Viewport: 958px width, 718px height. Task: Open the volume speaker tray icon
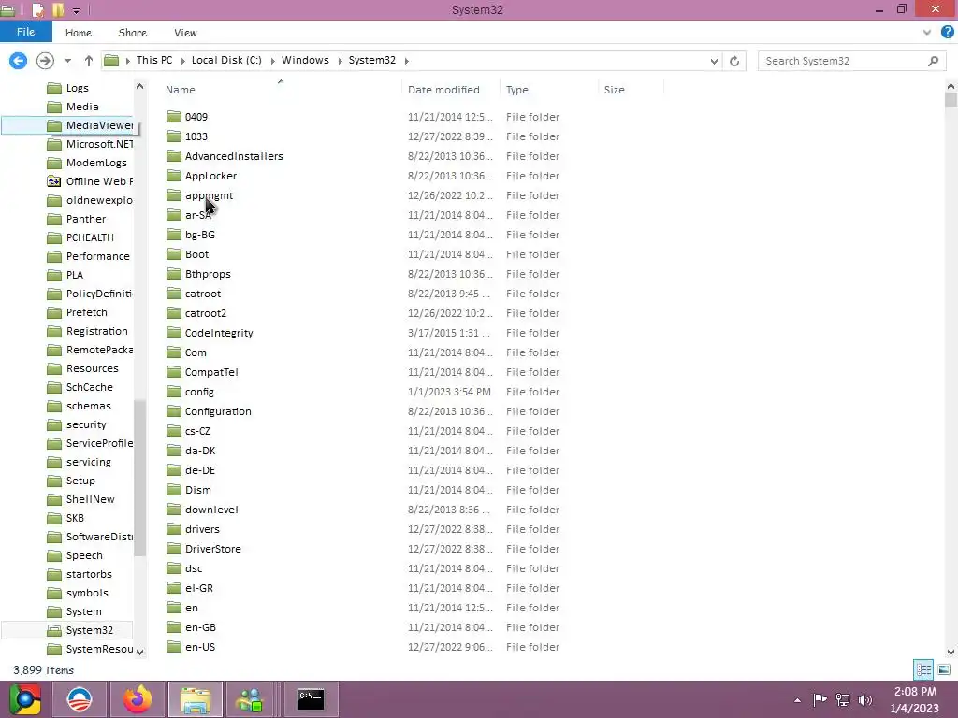click(x=865, y=699)
